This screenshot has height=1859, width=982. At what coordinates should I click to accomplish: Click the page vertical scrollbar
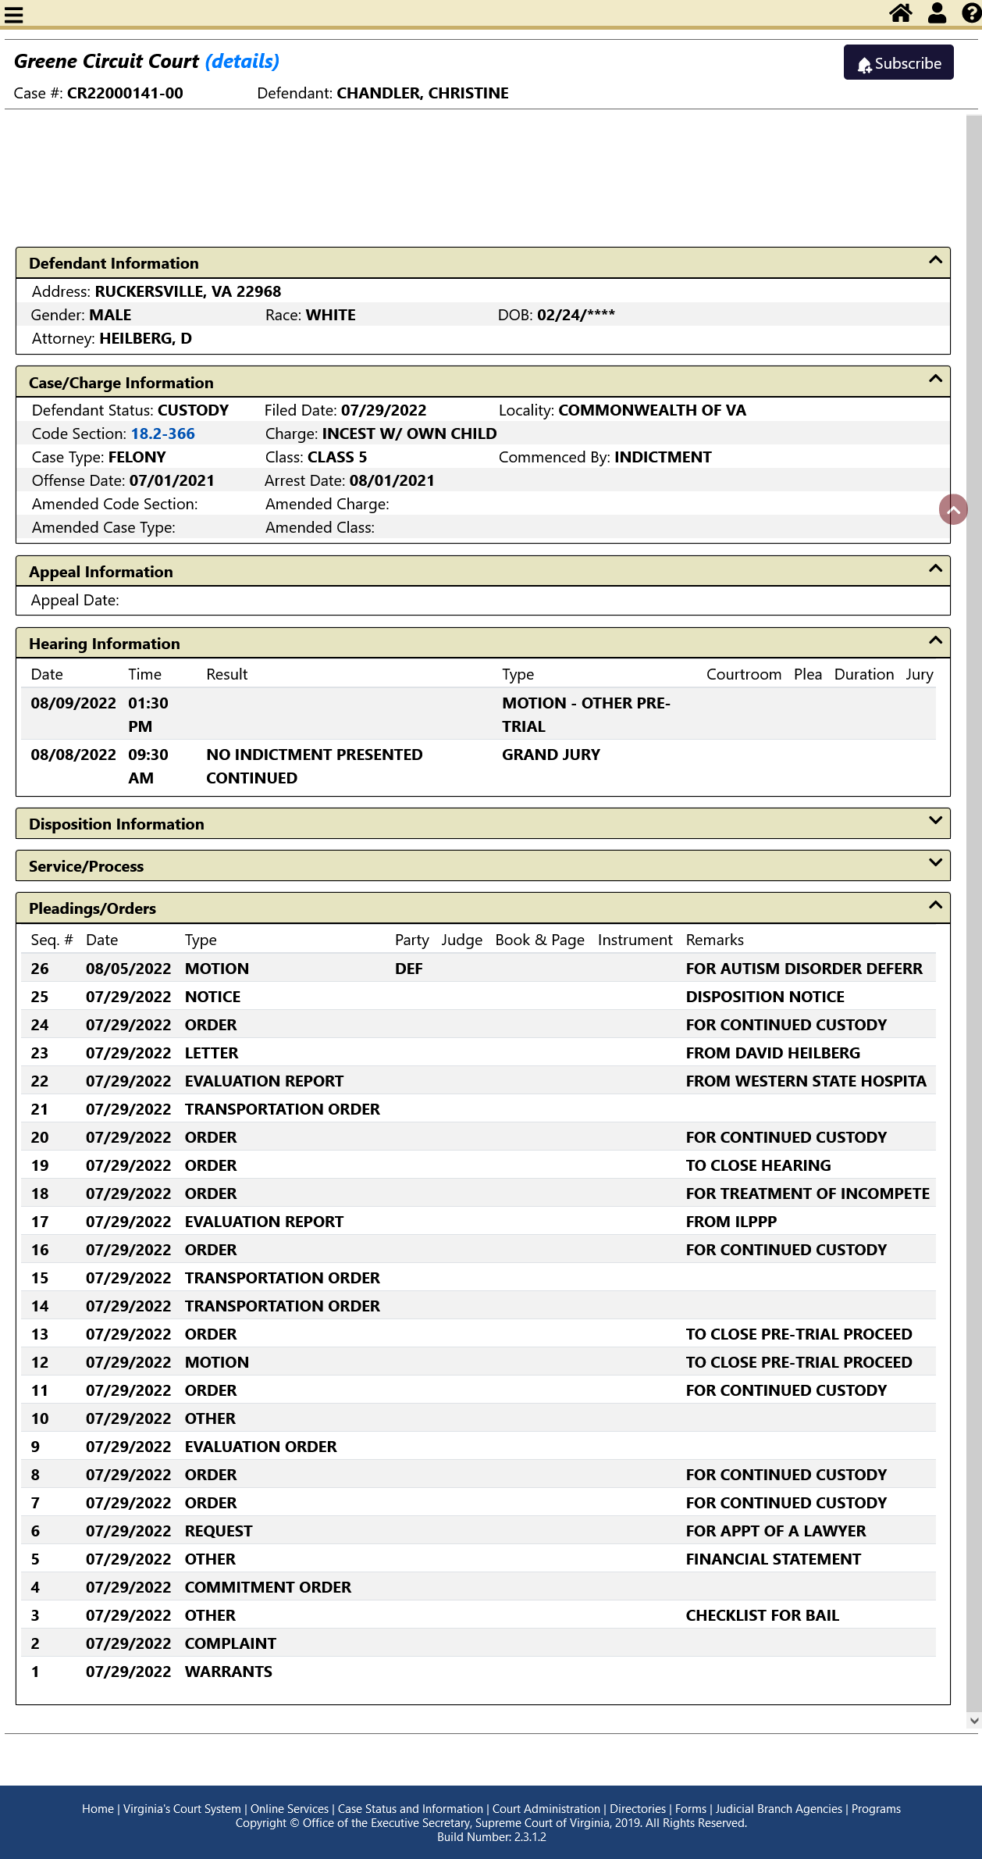[973, 914]
